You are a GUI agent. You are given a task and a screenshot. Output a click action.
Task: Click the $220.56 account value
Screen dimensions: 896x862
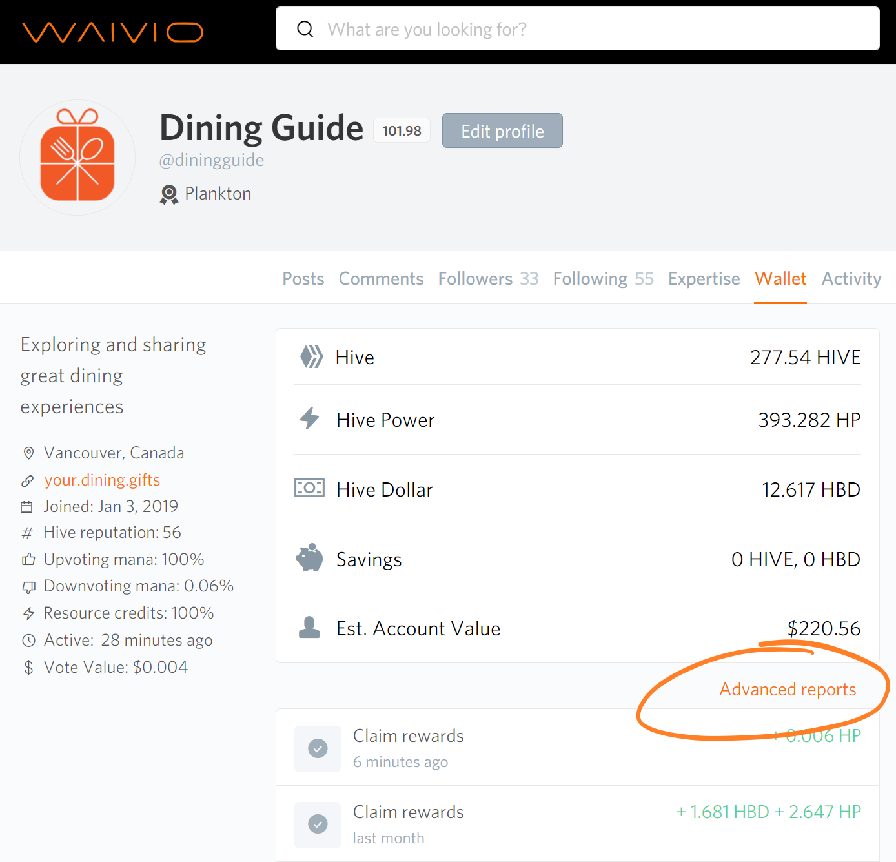pyautogui.click(x=824, y=628)
